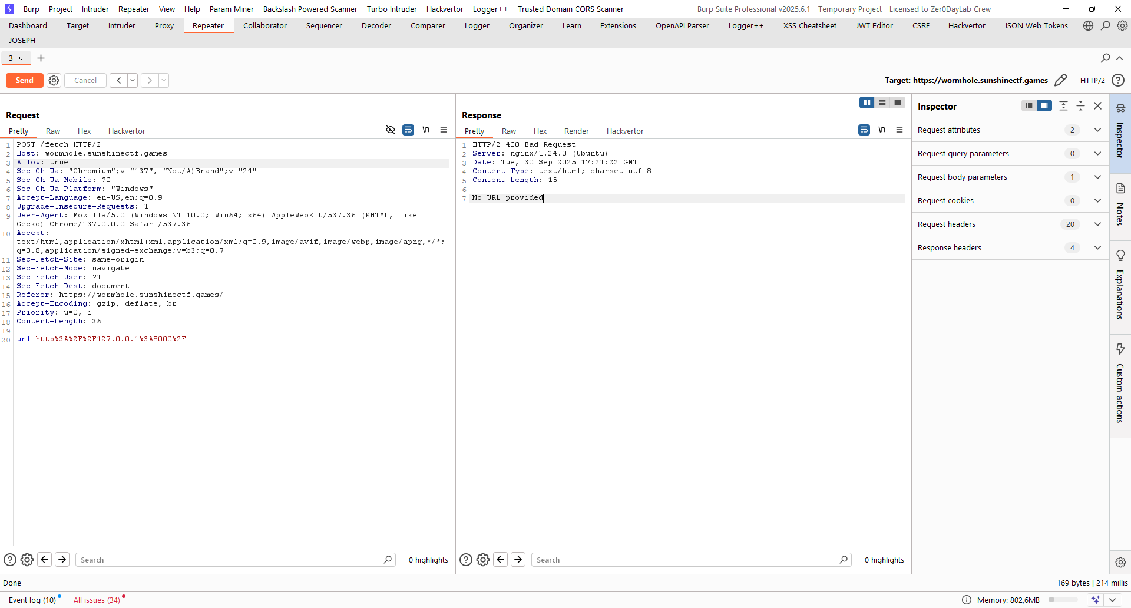The width and height of the screenshot is (1131, 608).
Task: Click Send request button
Action: [x=25, y=81]
